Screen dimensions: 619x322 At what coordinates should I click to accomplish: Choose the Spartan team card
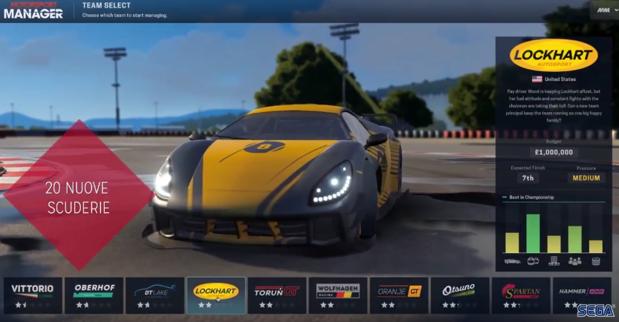521,295
